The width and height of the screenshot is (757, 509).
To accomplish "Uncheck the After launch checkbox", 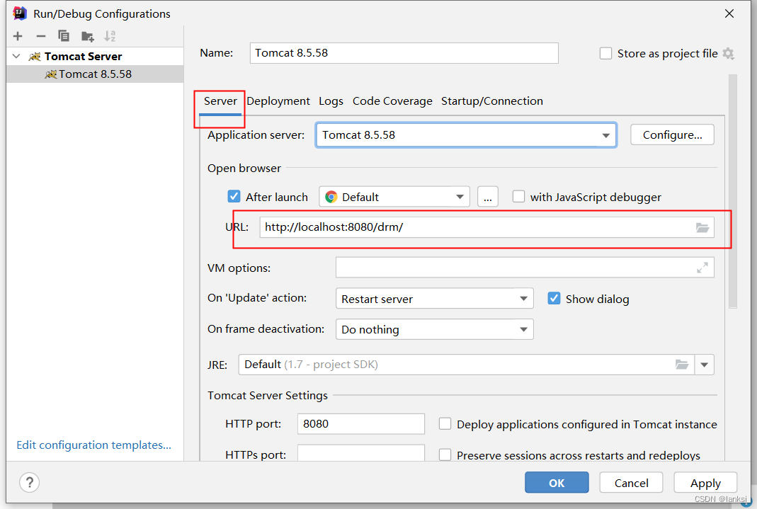I will click(x=234, y=196).
